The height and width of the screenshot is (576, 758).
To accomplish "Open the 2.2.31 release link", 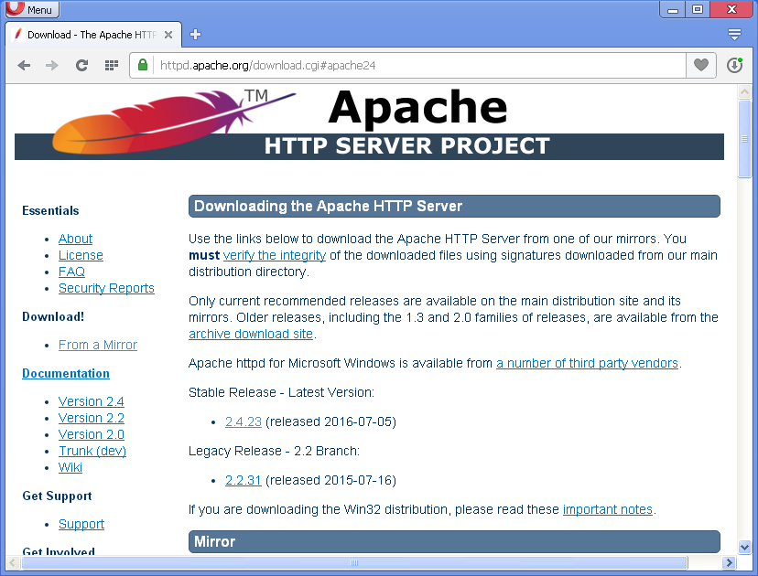I will [244, 480].
